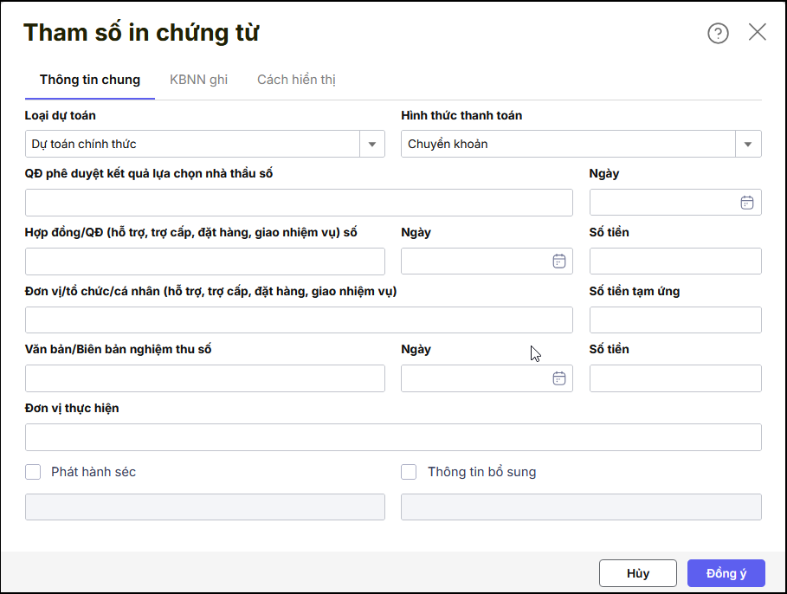Click the Số tiền tạm ứng field
Viewport: 787px width, 594px height.
point(674,320)
